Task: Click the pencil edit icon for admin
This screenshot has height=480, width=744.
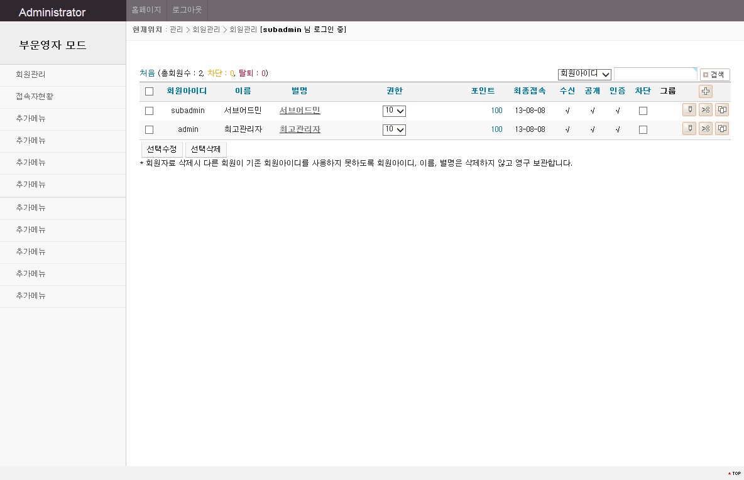Action: point(689,129)
